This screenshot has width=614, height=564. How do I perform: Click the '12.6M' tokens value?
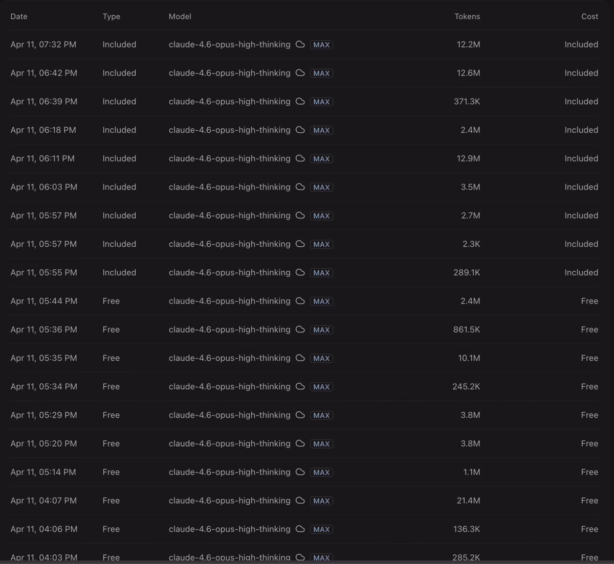click(x=468, y=73)
